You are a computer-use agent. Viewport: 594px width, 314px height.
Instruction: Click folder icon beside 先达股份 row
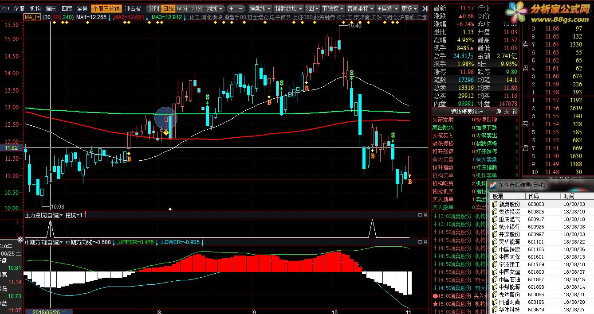pyautogui.click(x=495, y=295)
